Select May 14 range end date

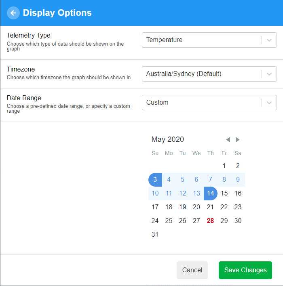pyautogui.click(x=210, y=193)
